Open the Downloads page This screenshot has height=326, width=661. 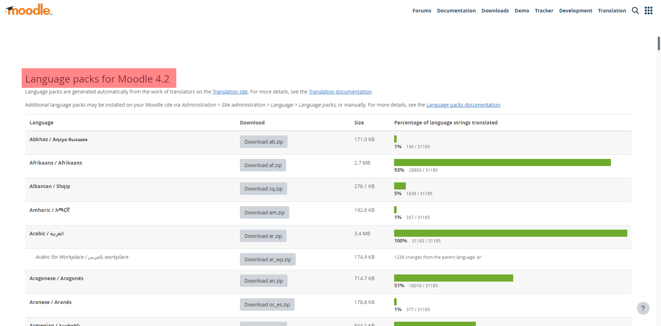495,11
